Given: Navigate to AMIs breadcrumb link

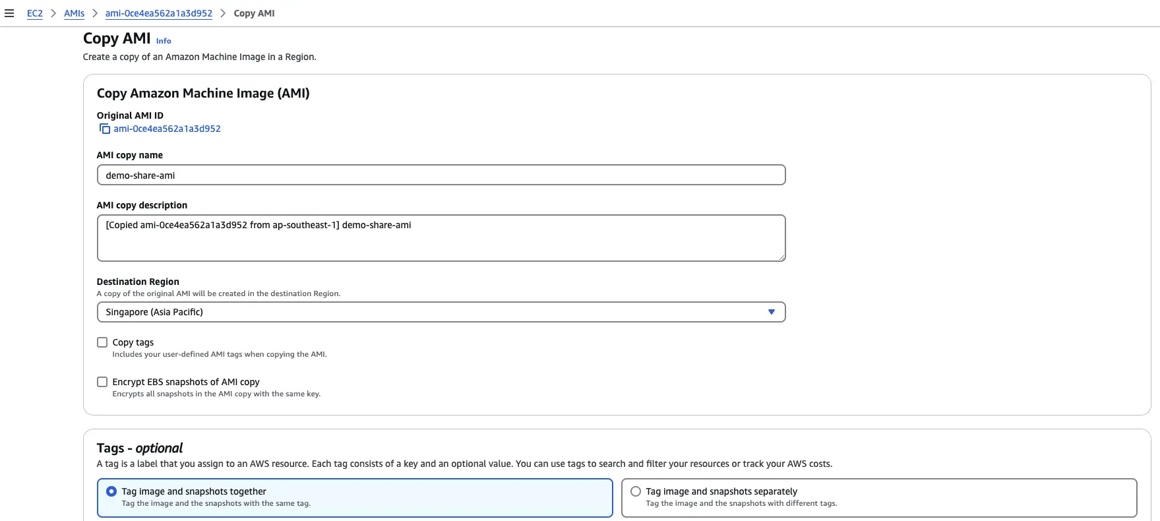Looking at the screenshot, I should coord(74,13).
